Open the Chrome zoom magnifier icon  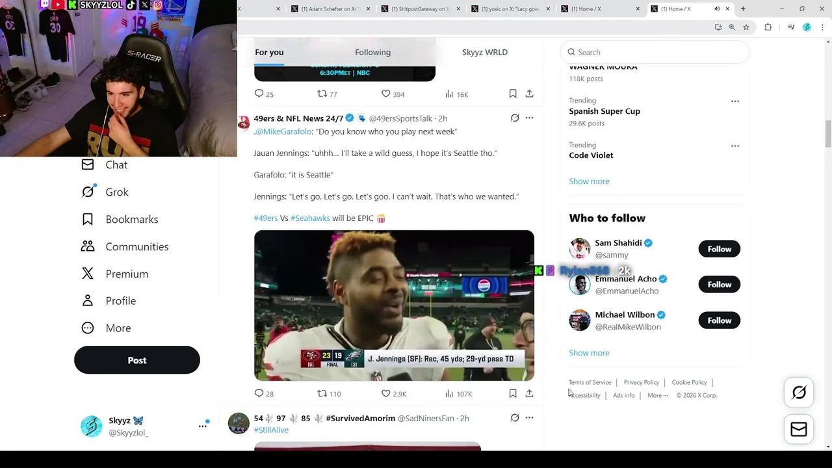(732, 27)
